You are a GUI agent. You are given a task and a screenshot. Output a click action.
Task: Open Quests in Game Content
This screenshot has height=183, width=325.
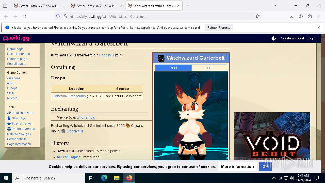coord(12,98)
